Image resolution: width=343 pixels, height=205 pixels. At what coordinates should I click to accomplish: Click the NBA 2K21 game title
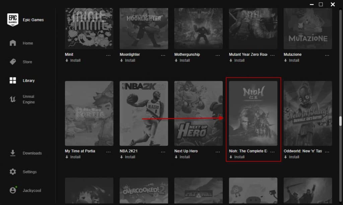pyautogui.click(x=129, y=151)
